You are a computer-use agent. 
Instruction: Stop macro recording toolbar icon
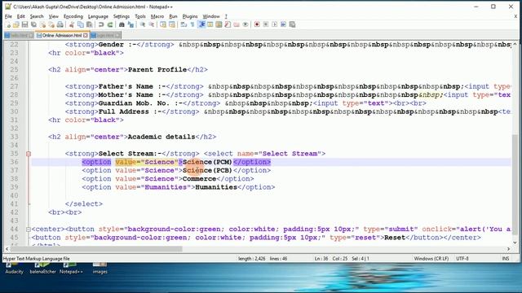click(266, 24)
